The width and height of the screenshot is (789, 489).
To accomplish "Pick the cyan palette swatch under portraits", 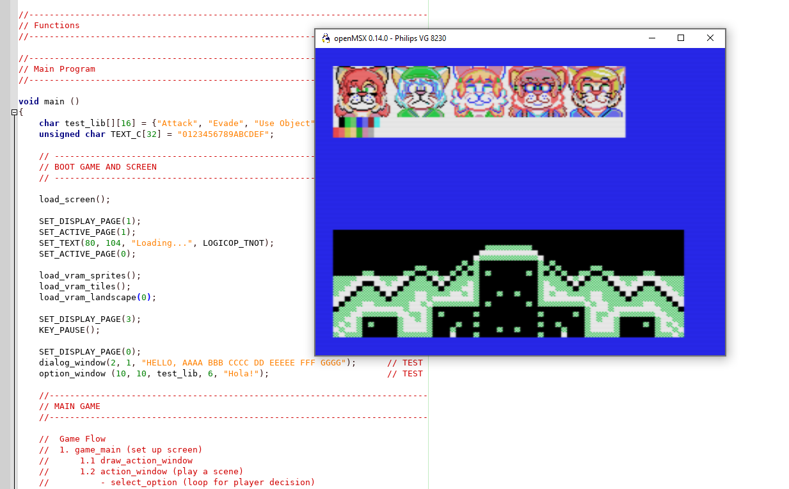I will pyautogui.click(x=376, y=122).
